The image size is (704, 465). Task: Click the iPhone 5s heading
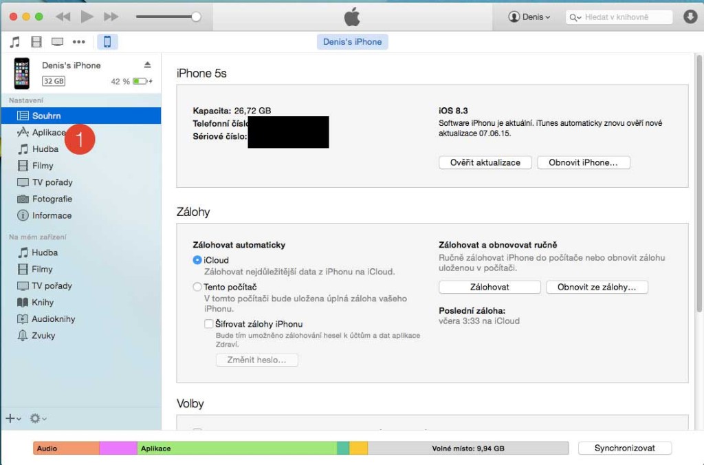coord(201,73)
